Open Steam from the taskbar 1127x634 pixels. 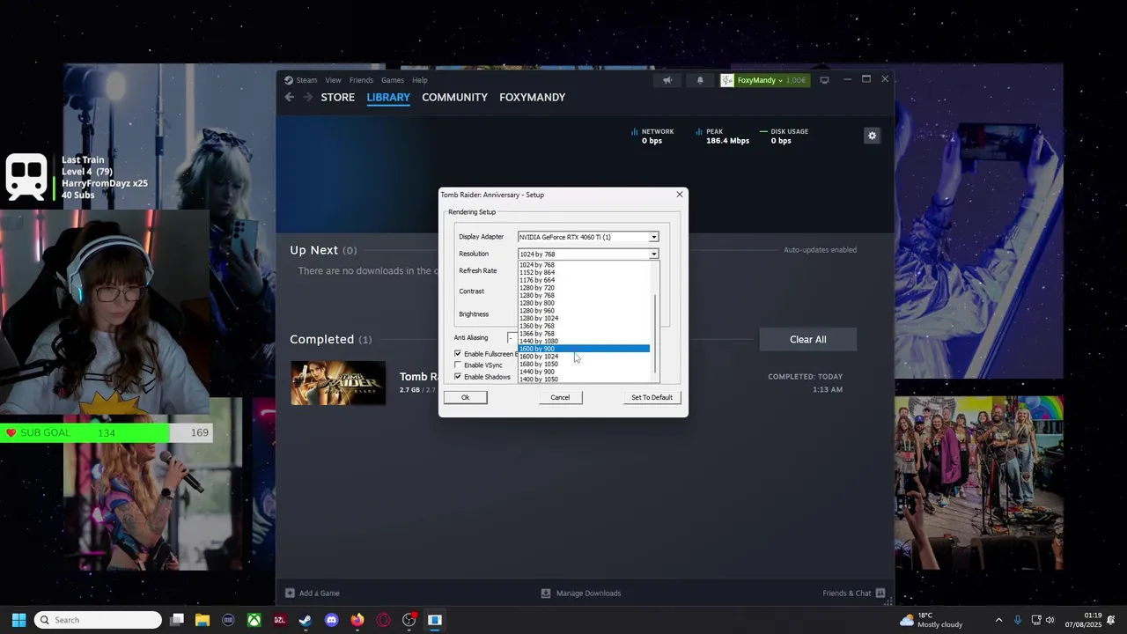[x=306, y=620]
